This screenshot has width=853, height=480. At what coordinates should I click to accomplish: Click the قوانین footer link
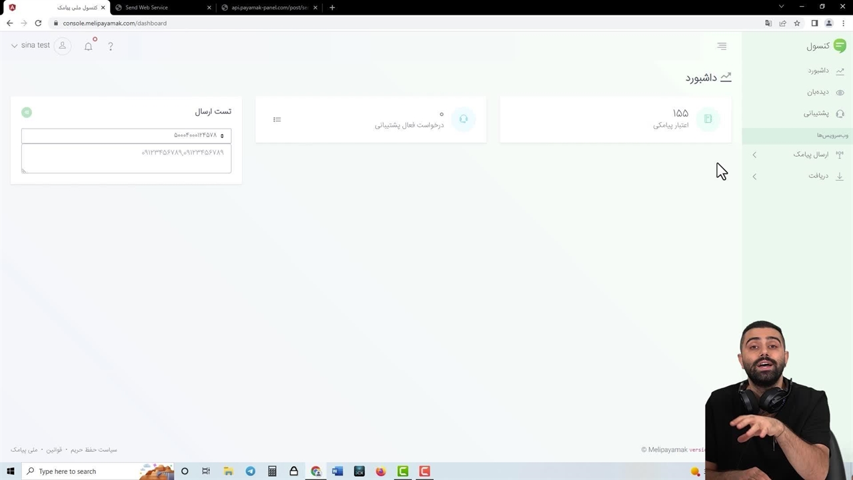tap(54, 450)
